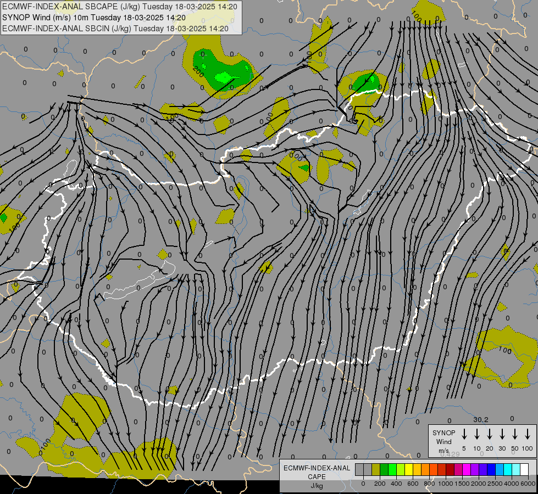538x494 pixels.
Task: Click the 'ECMWF-INDEX-ANAL' label in the color legend
Action: 317,468
